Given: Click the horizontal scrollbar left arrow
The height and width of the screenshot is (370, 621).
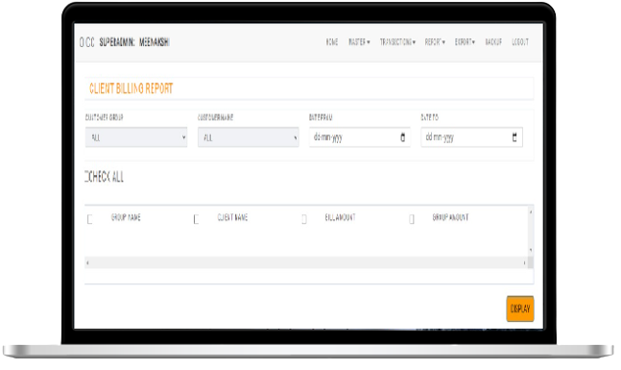Looking at the screenshot, I should click(87, 262).
